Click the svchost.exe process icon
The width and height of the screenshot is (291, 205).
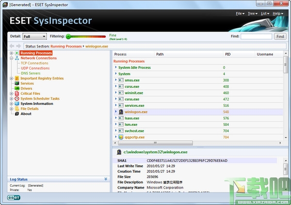point(121,131)
